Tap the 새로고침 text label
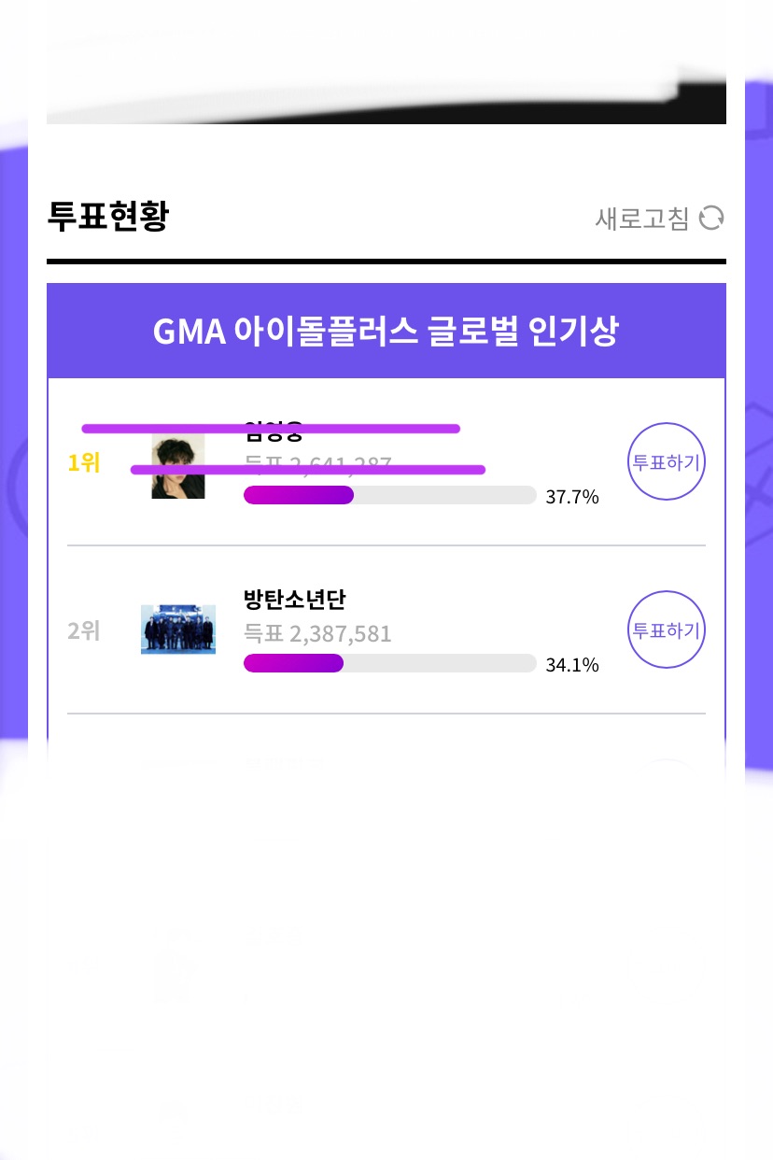Screen dimensions: 773x1160 point(642,219)
